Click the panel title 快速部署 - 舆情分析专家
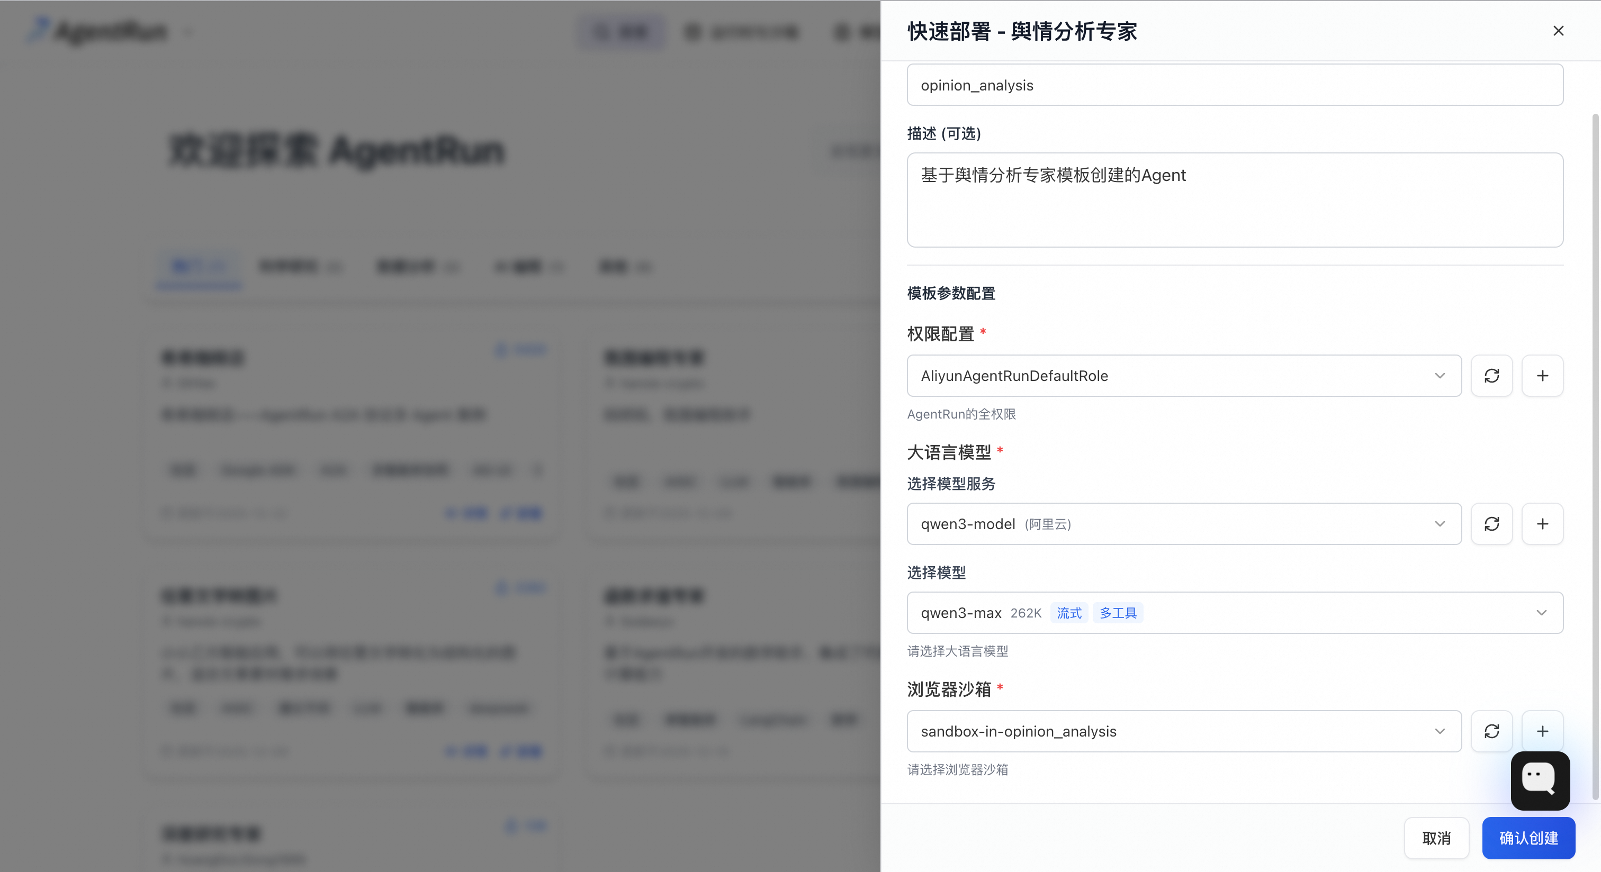1601x872 pixels. click(x=1022, y=31)
